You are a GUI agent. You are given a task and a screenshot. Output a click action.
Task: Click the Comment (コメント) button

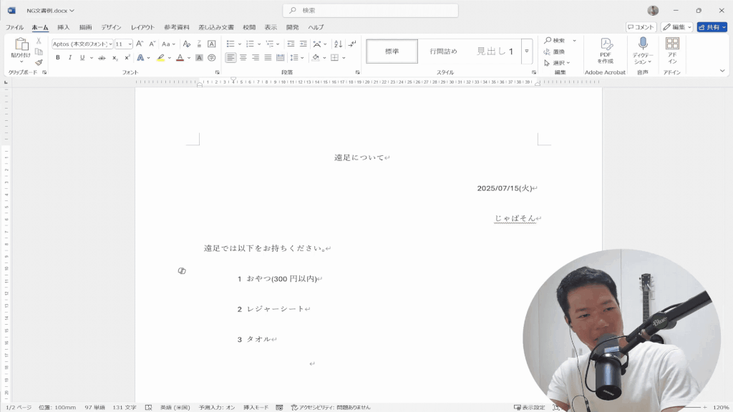click(641, 27)
